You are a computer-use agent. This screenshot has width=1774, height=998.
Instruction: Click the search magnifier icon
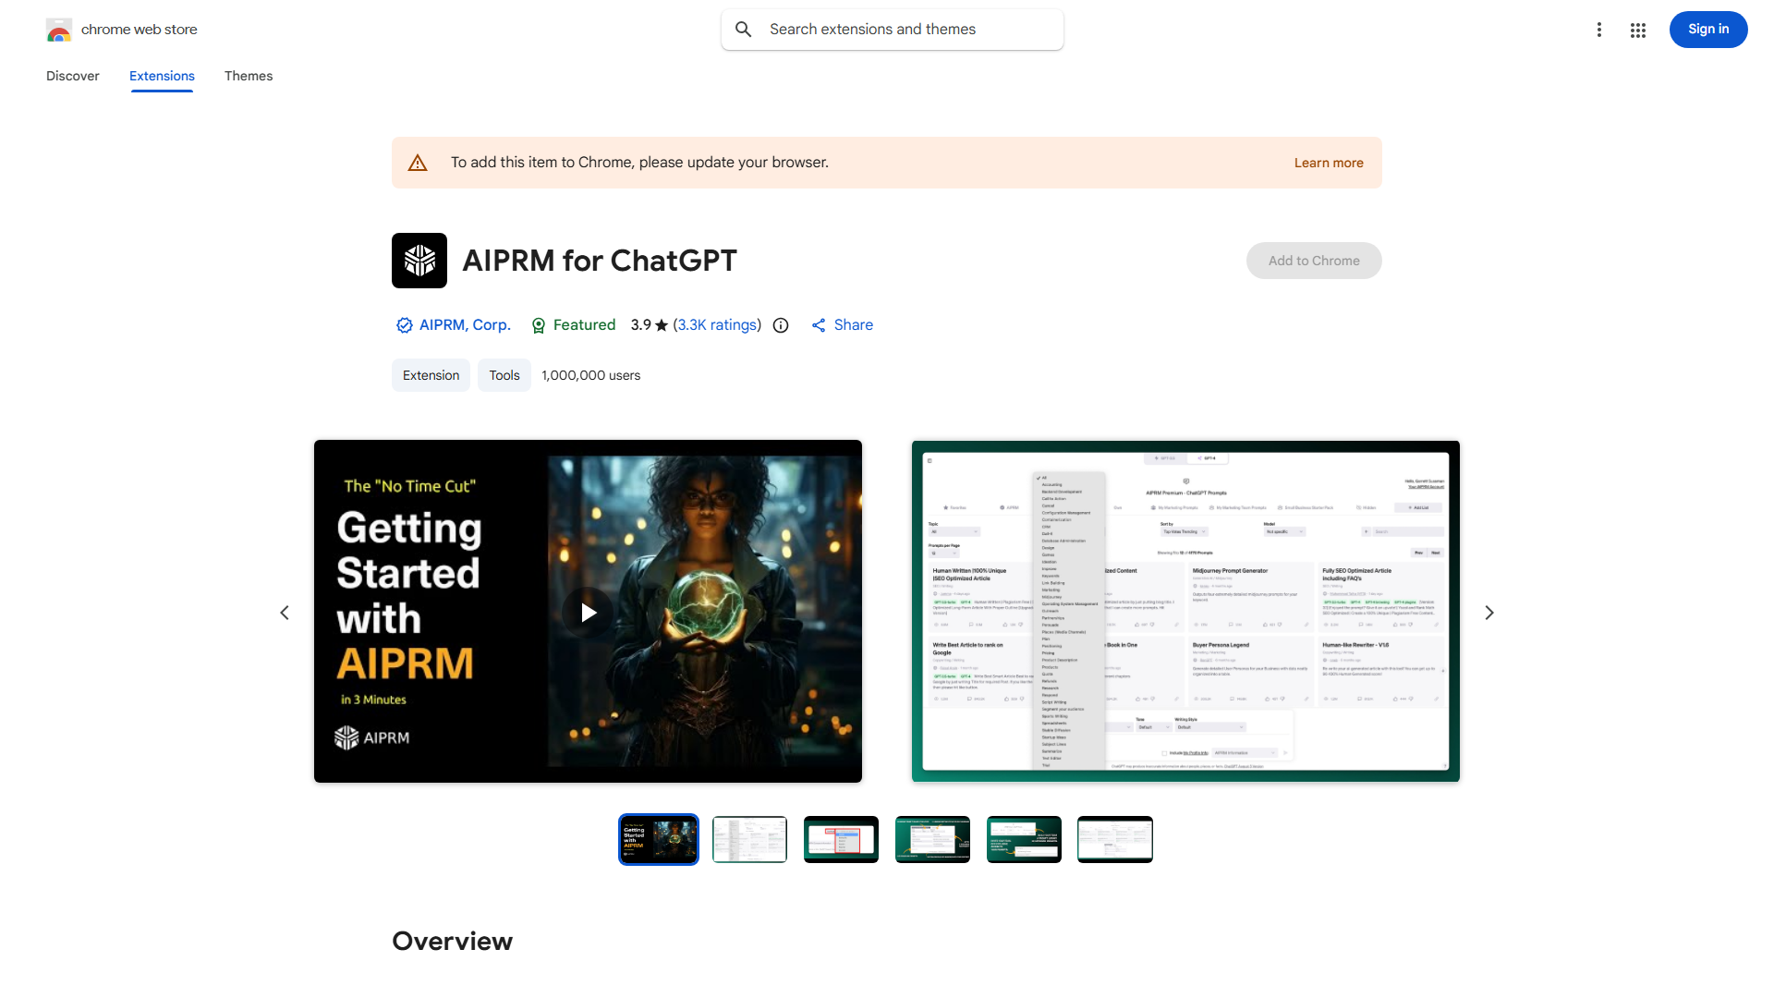[743, 29]
